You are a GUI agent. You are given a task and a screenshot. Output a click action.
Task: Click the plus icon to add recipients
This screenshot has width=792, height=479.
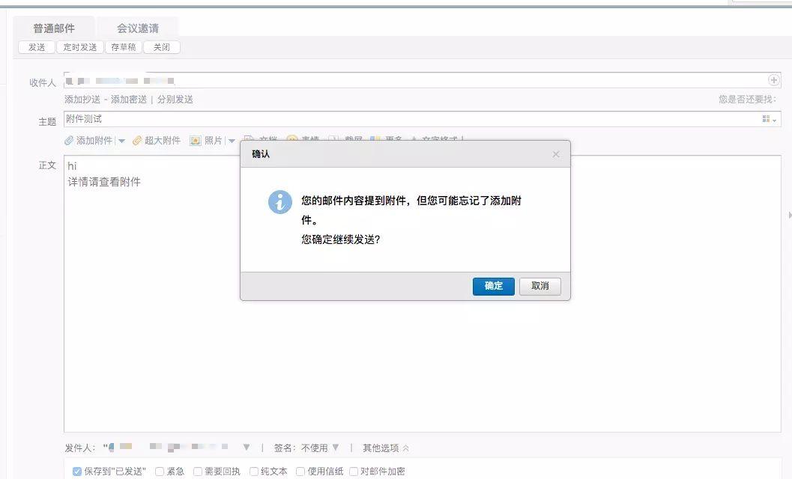[773, 80]
